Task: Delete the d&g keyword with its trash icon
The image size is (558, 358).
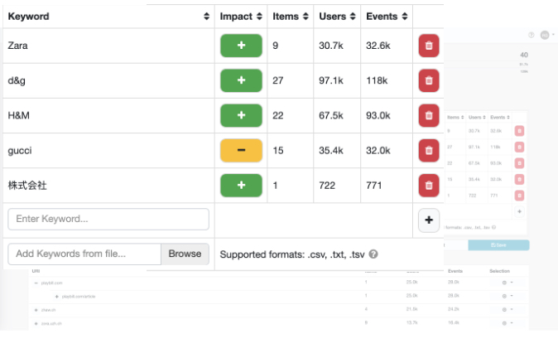Action: [x=429, y=80]
